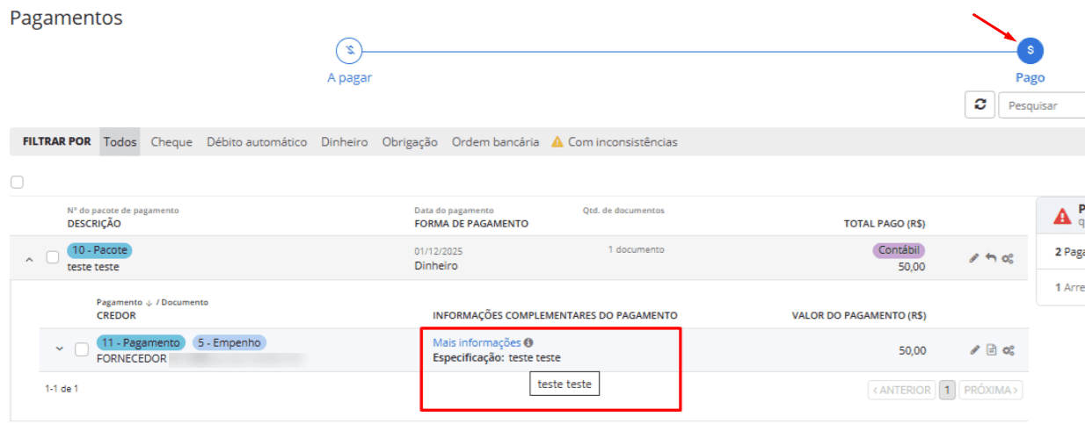Screen dimensions: 1085x424
Task: Click the 1 documento text
Action: click(x=636, y=249)
